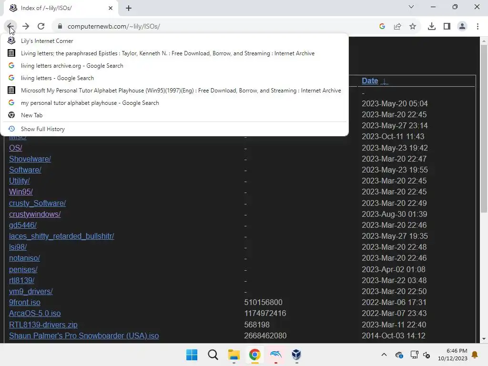Close the Index of /~lily/ISOs/ tab
488x366 pixels.
coord(111,8)
